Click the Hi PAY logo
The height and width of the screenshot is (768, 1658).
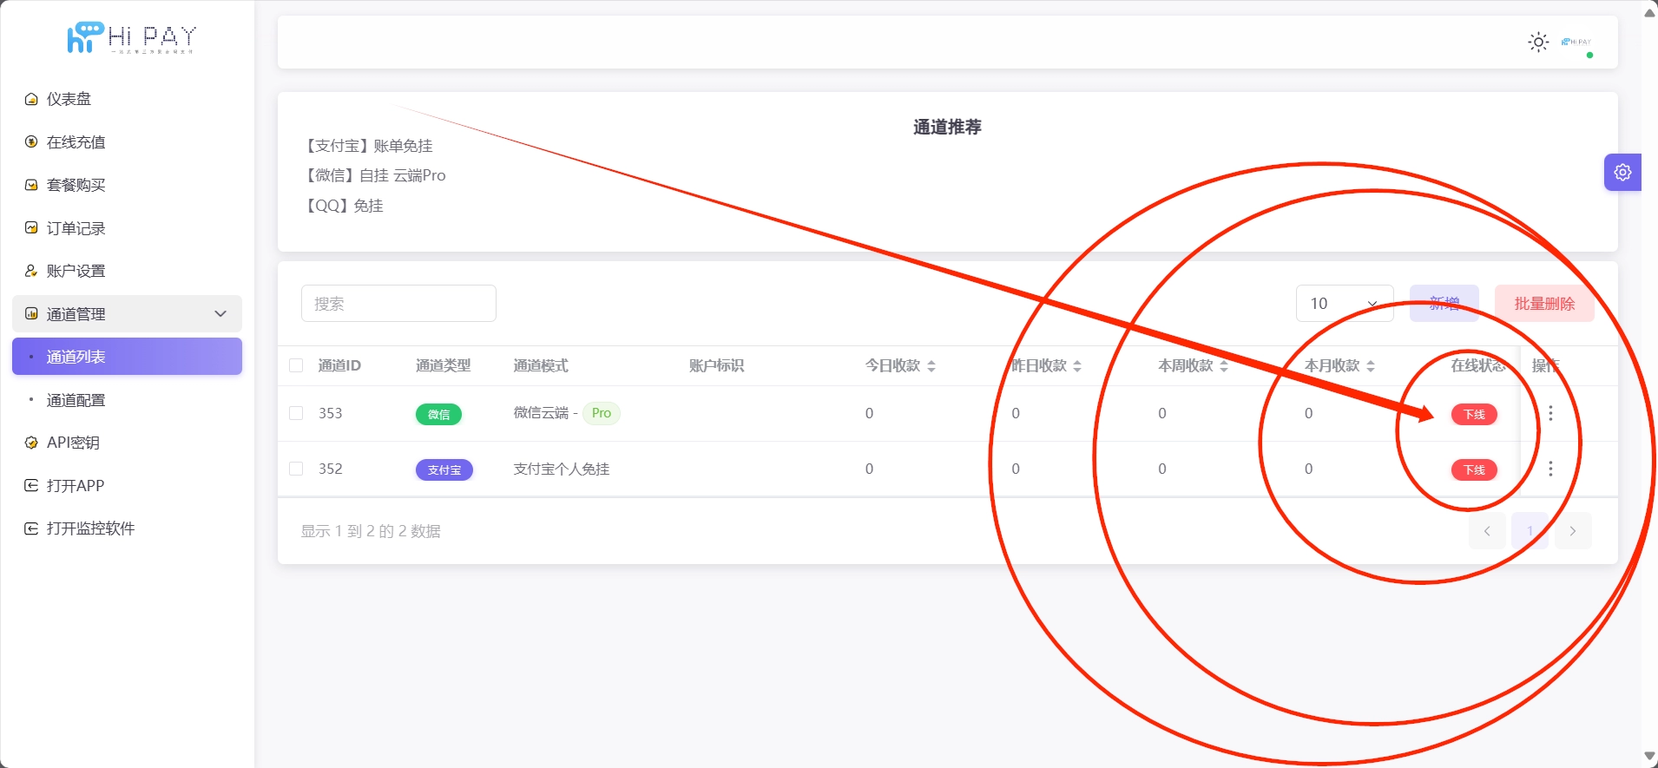coord(132,38)
